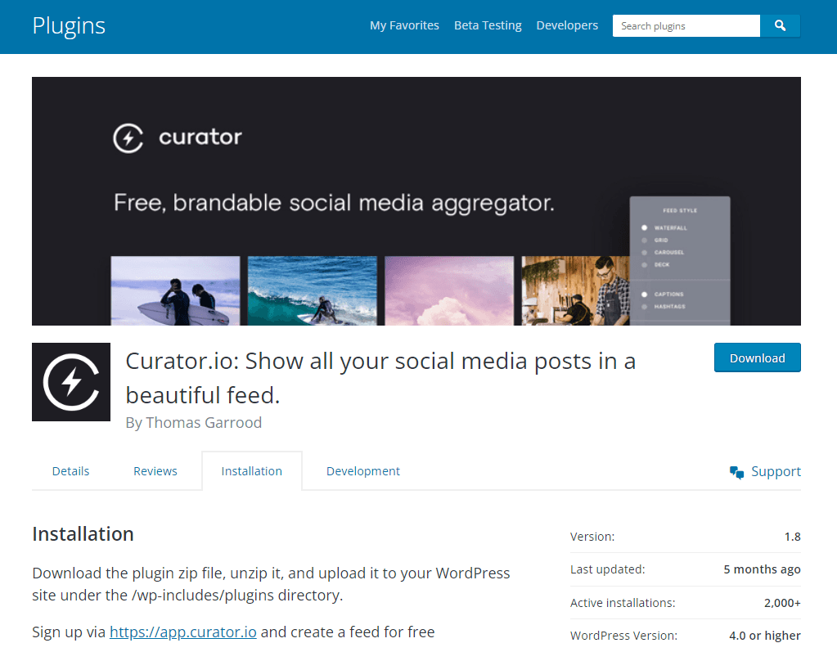Click the Beta Testing menu item
The height and width of the screenshot is (652, 837).
(x=488, y=25)
